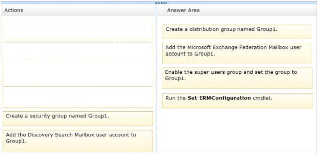Click 'Create a distribution group named Group1' item
Screen dimensions: 318x154
coord(237,31)
